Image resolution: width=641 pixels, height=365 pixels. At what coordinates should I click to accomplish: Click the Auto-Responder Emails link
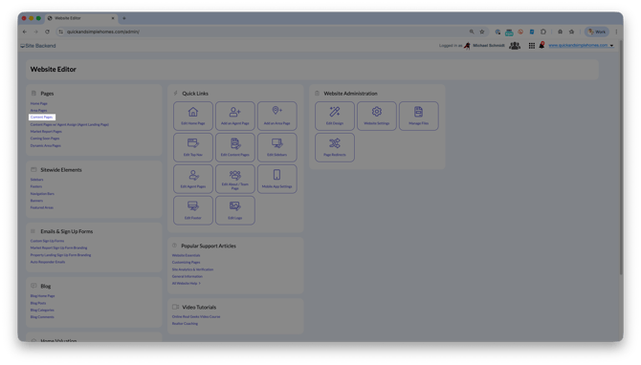[48, 262]
